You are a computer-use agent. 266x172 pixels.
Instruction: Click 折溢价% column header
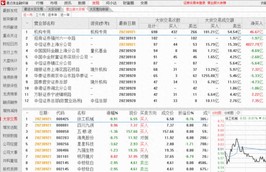pos(186,113)
